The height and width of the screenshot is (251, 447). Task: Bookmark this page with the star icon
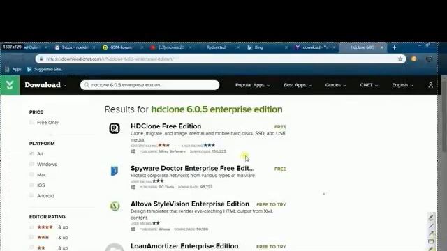click(400, 59)
